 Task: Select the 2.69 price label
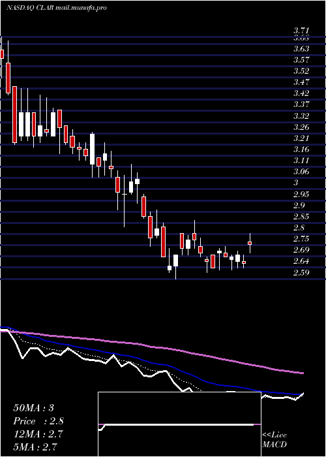301,250
